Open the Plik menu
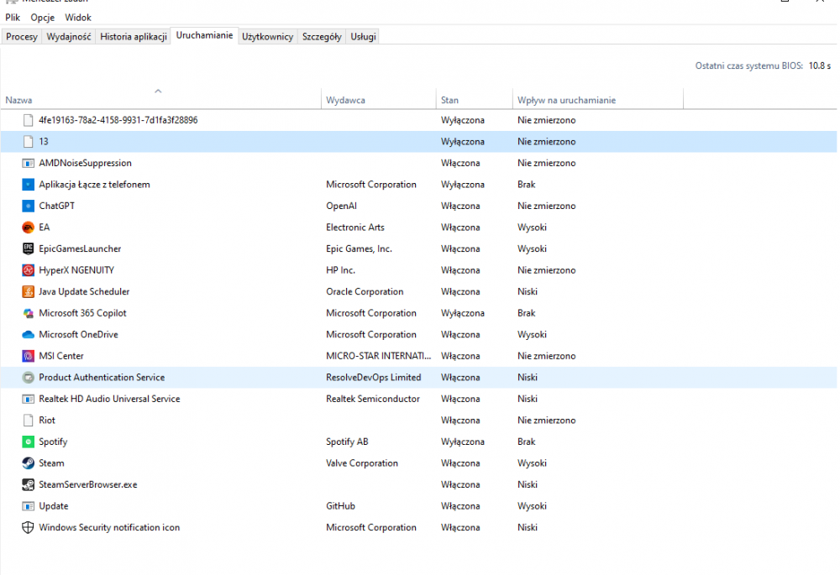Image resolution: width=840 pixels, height=575 pixels. 13,18
